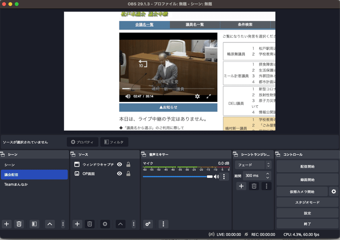Open Sources dock three-dot menu
Viewport: 340px width, 240px height.
133,224
